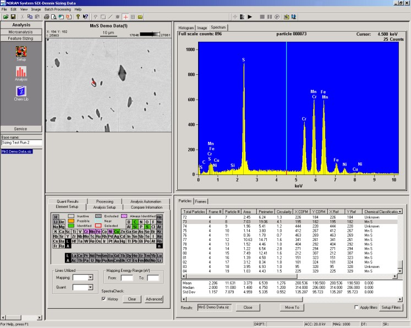Click the image contrast gradient bar
The height and width of the screenshot is (328, 411).
[150, 34]
